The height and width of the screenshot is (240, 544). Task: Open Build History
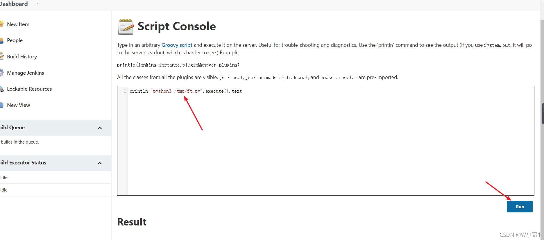[22, 57]
